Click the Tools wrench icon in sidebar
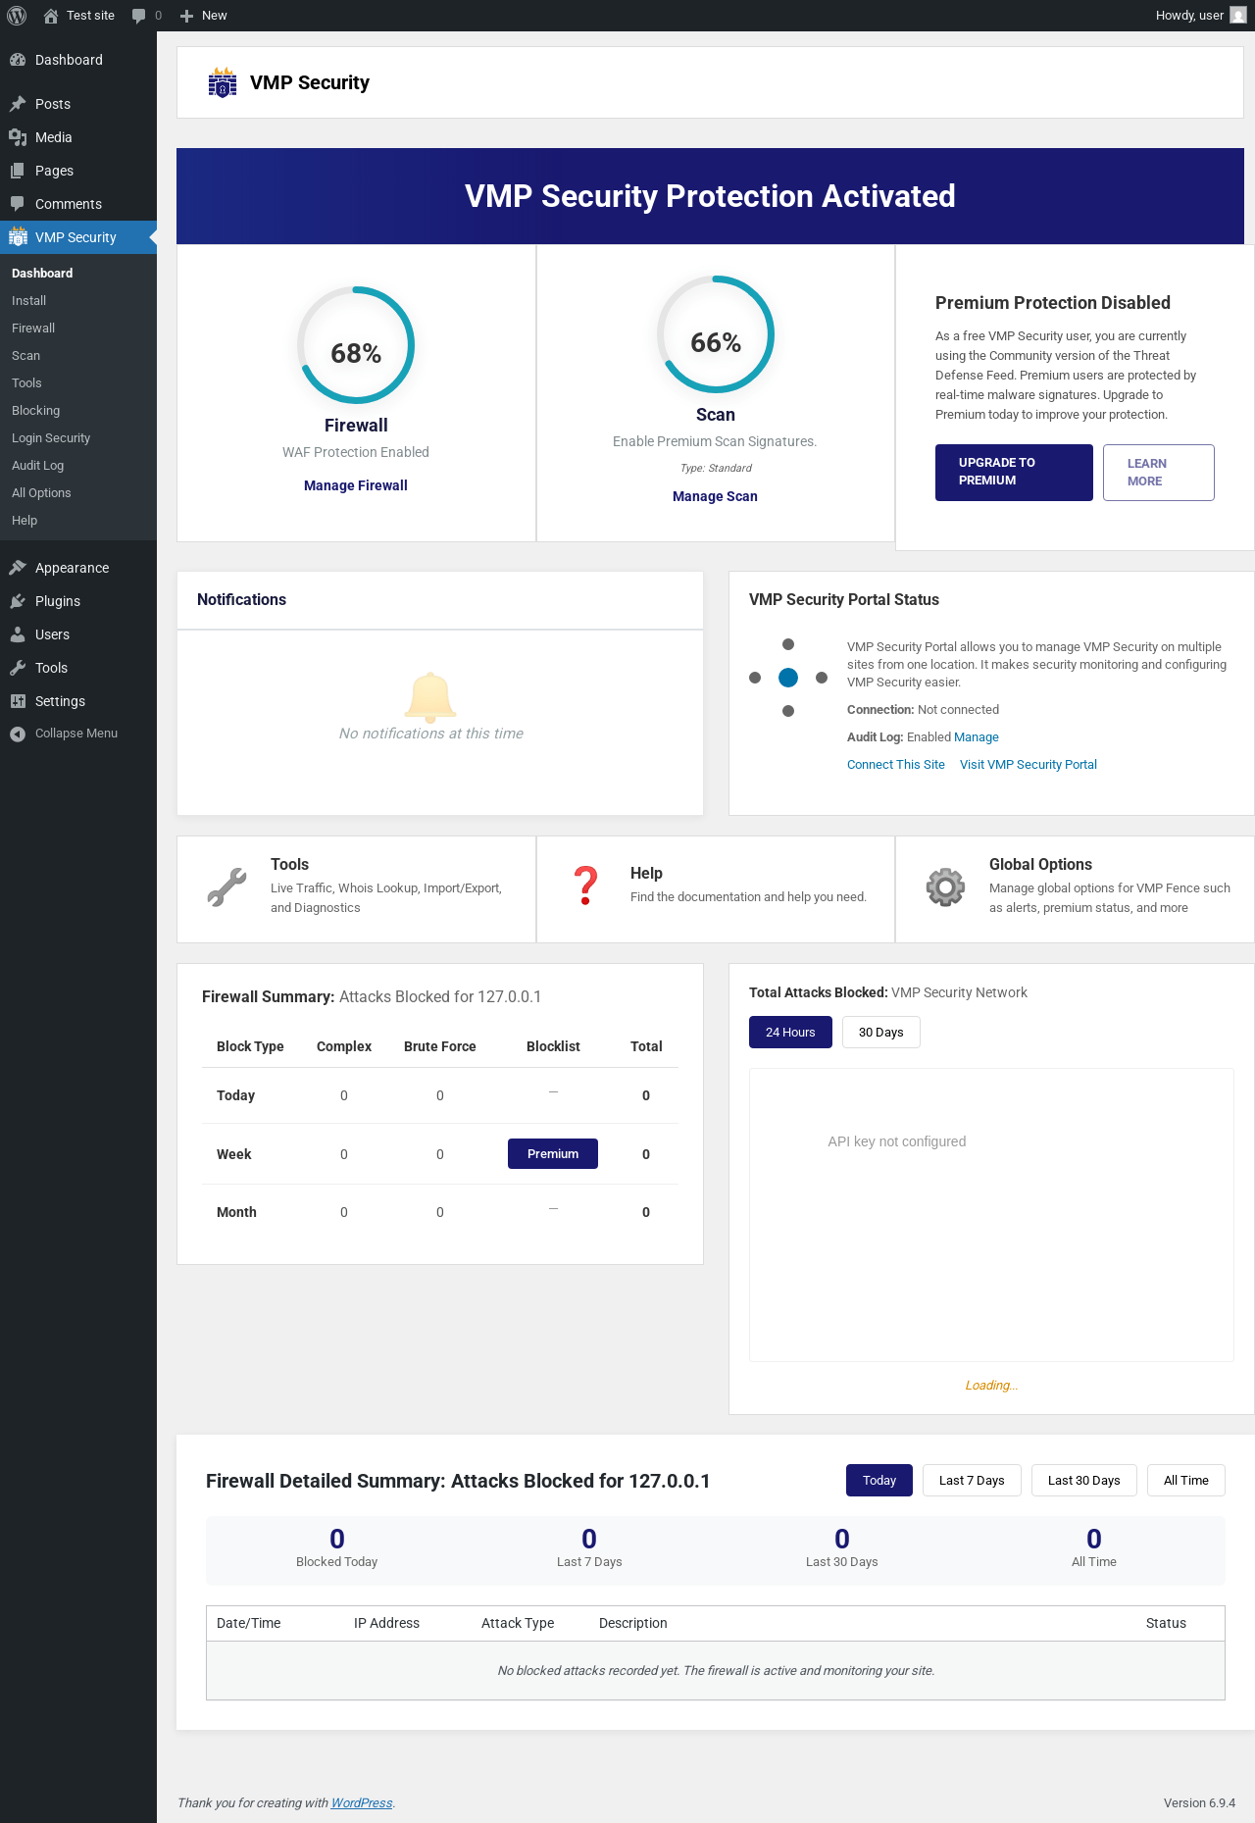Screen dimensions: 1255x1823 pos(18,668)
